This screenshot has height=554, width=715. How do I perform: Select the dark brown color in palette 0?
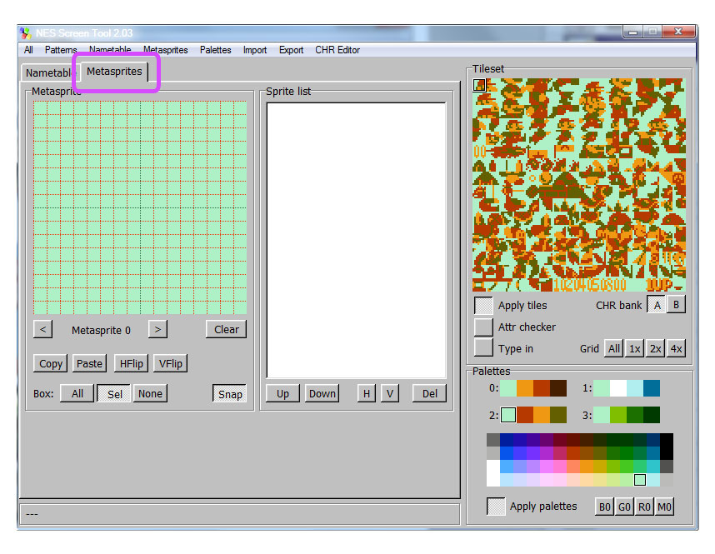tap(558, 388)
